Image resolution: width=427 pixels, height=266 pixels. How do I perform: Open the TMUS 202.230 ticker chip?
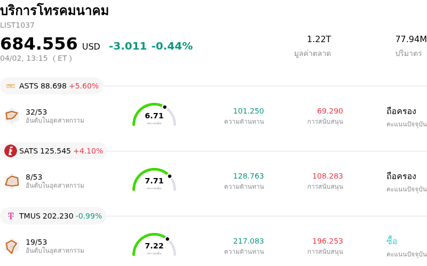pyautogui.click(x=53, y=216)
